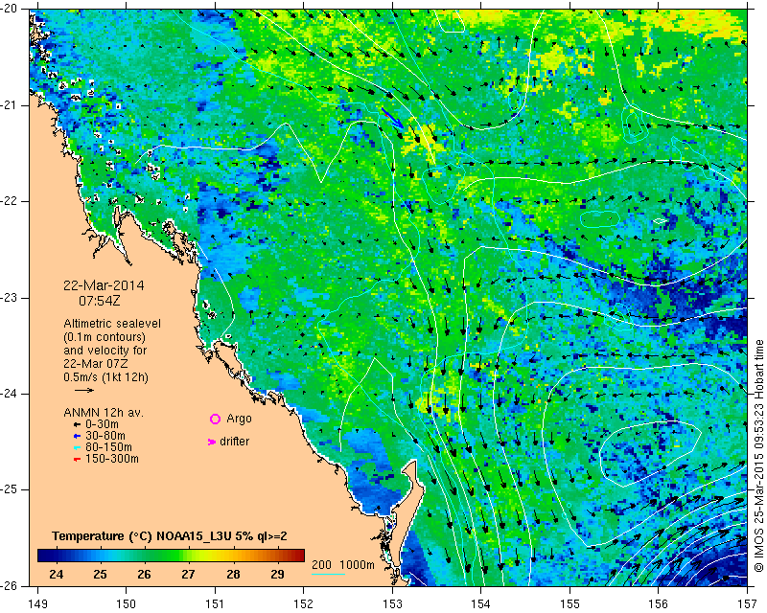Click the longitude axis label 155
Screen dimensions: 767x613
point(569,604)
